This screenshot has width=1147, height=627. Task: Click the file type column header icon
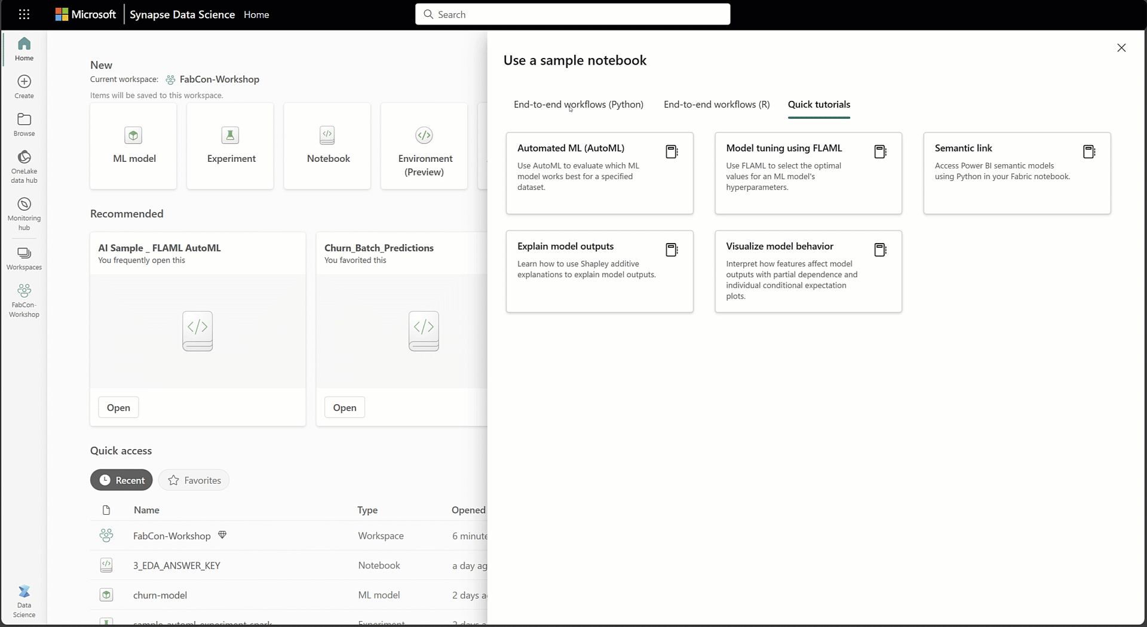[106, 510]
